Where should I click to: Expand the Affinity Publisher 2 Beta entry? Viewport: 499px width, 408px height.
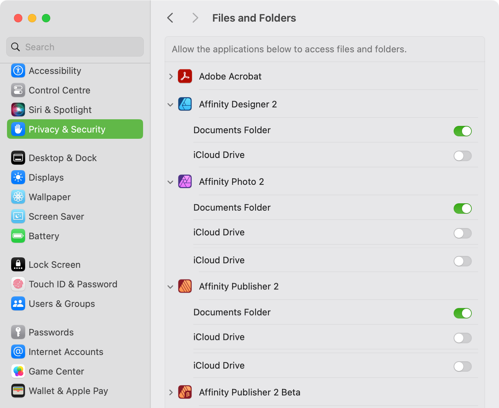click(171, 392)
